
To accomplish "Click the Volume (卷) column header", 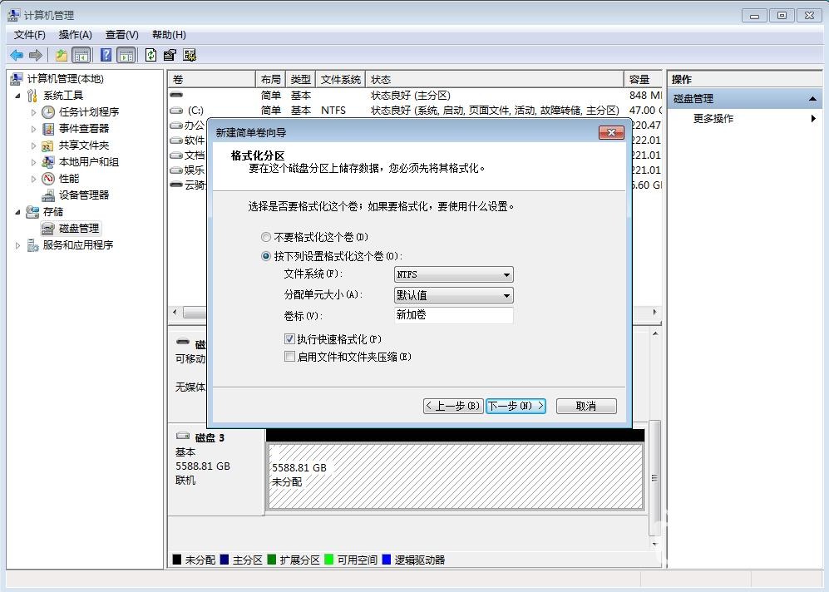I will 211,79.
